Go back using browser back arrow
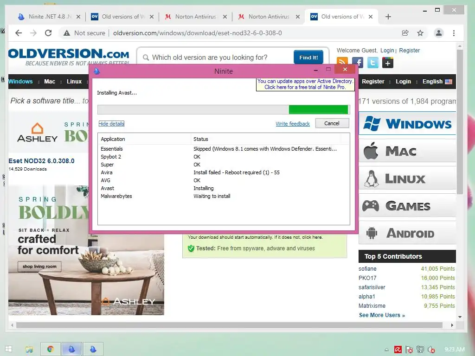This screenshot has height=356, width=475. tap(19, 33)
